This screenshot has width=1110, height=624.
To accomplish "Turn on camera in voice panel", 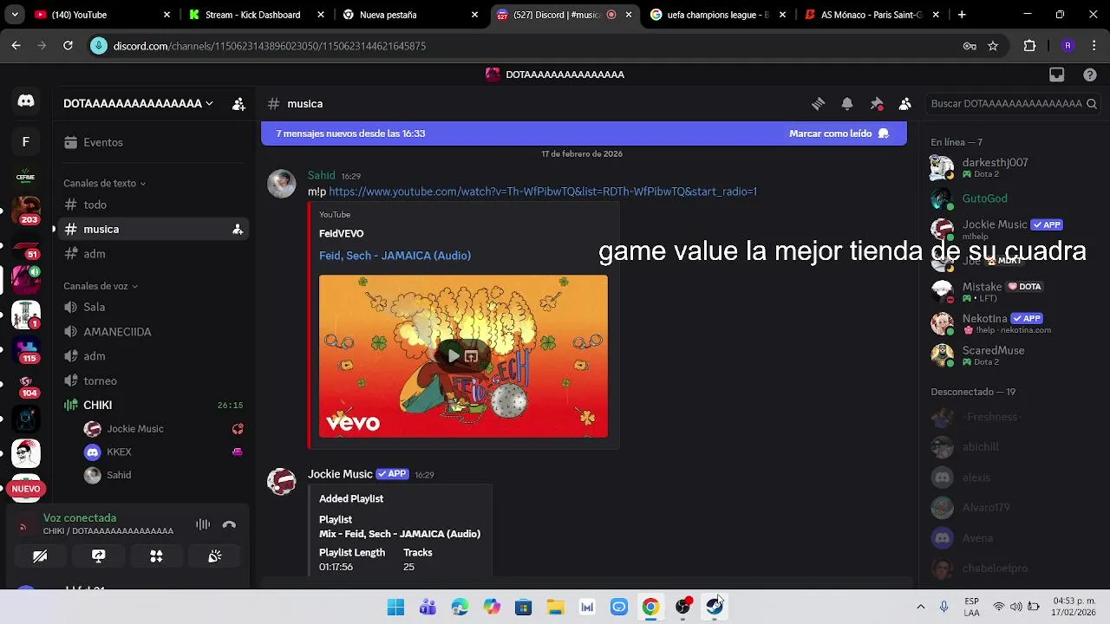I will coord(40,556).
